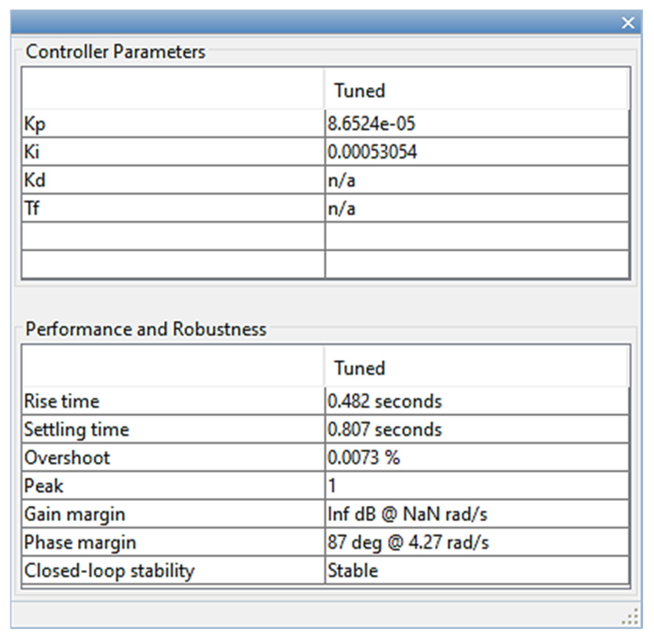
Task: Click the Kd row label
Action: point(35,180)
